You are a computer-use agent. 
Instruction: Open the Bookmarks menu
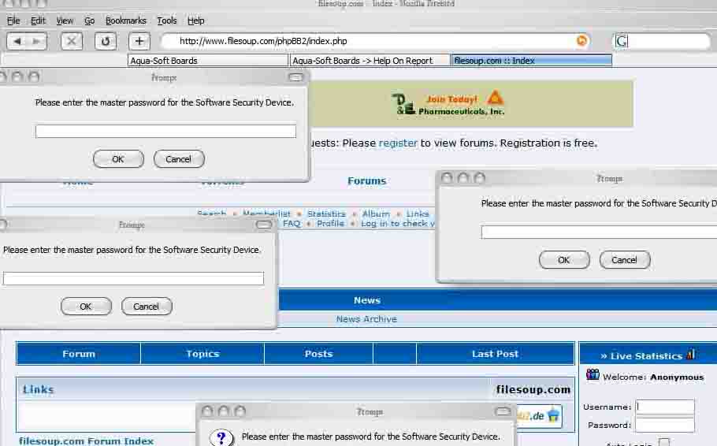126,20
